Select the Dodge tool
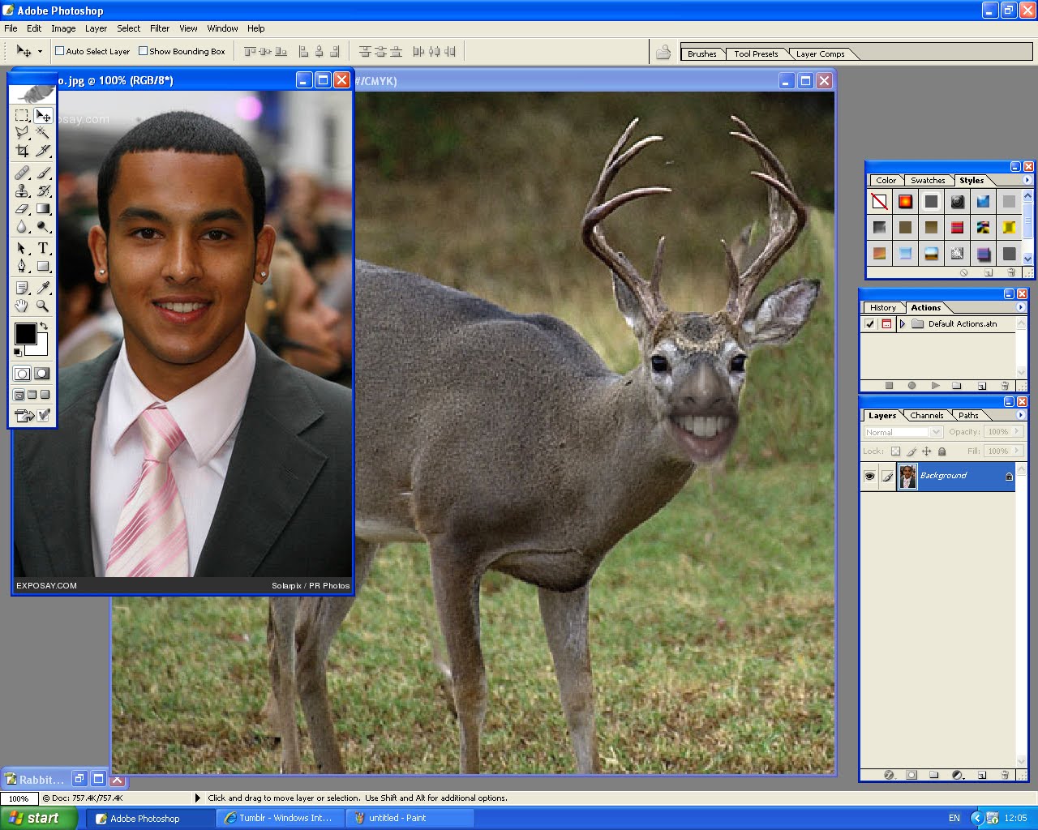 click(43, 227)
